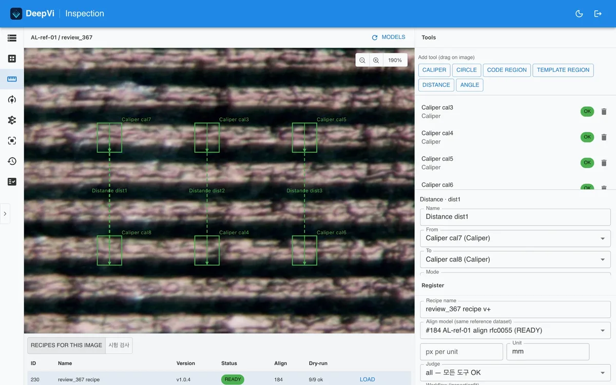Click the logout icon in header

click(x=598, y=14)
